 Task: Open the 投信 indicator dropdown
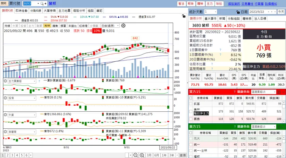[x=34, y=98]
